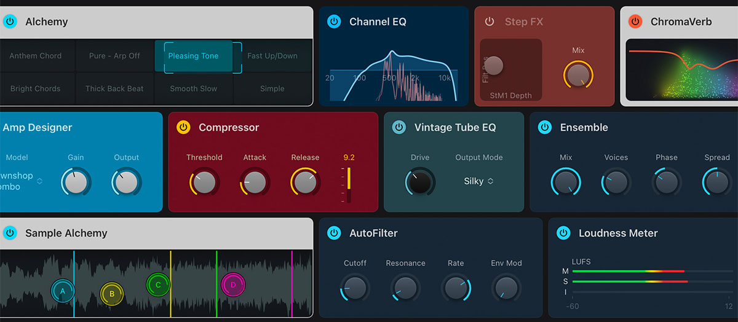Toggle the ChromaVerb power button
Image resolution: width=738 pixels, height=322 pixels.
pyautogui.click(x=635, y=22)
